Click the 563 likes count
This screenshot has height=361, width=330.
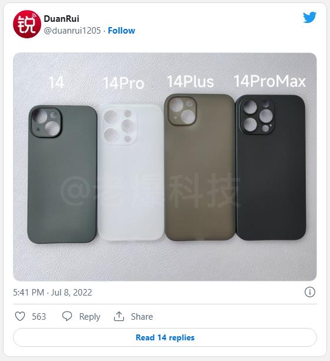[39, 317]
